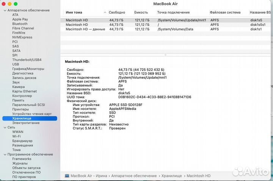Select Fibre Channel in sidebar
The width and height of the screenshot is (273, 181).
click(23, 28)
